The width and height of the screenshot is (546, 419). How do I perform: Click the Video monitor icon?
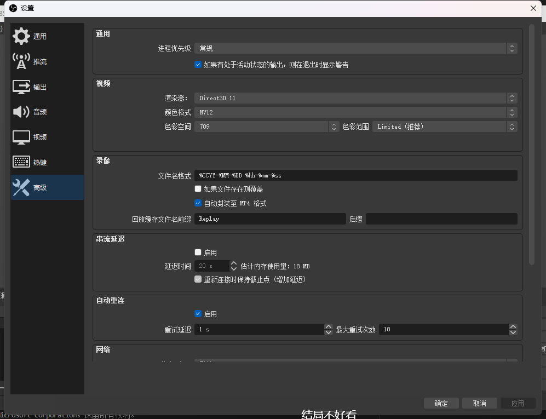click(x=21, y=137)
